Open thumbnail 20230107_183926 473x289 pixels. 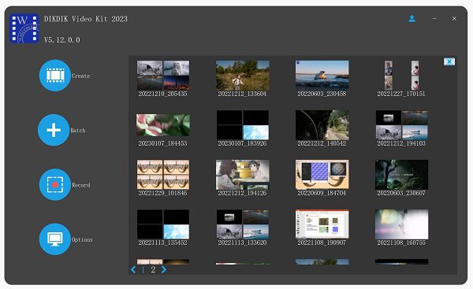point(243,124)
